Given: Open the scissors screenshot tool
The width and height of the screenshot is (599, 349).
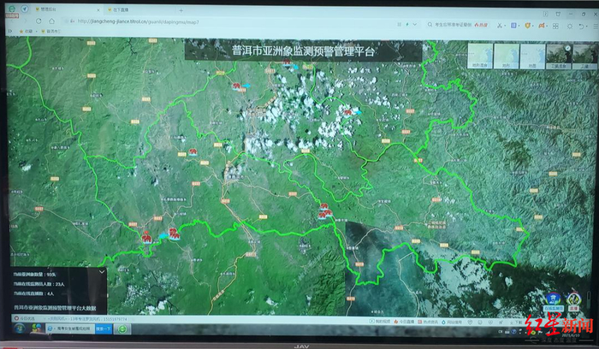Looking at the screenshot, I should tap(499, 26).
